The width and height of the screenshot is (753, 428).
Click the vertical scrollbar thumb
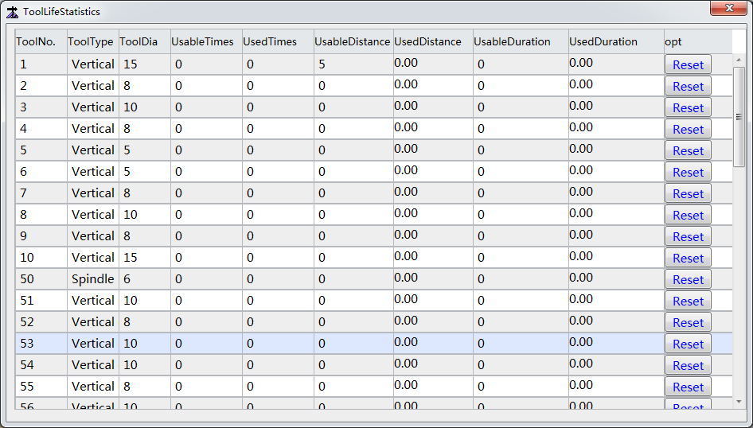(x=739, y=117)
